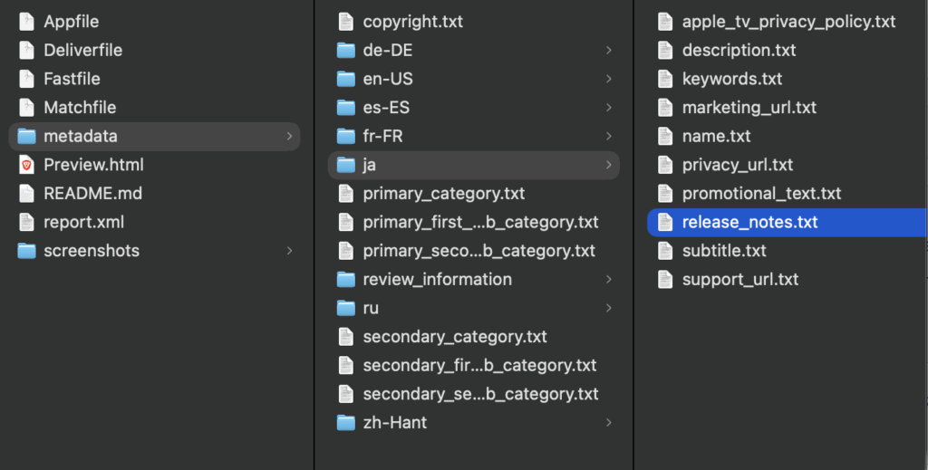Viewport: 928px width, 470px height.
Task: Select the support_url.txt file
Action: [739, 280]
